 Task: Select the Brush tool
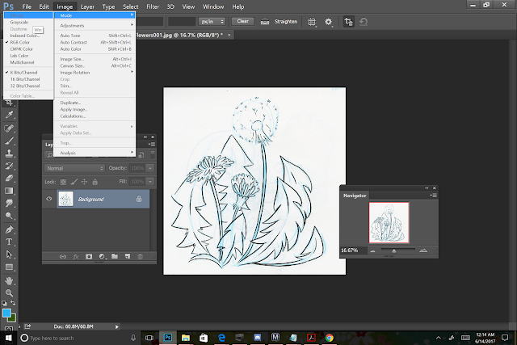coord(9,141)
